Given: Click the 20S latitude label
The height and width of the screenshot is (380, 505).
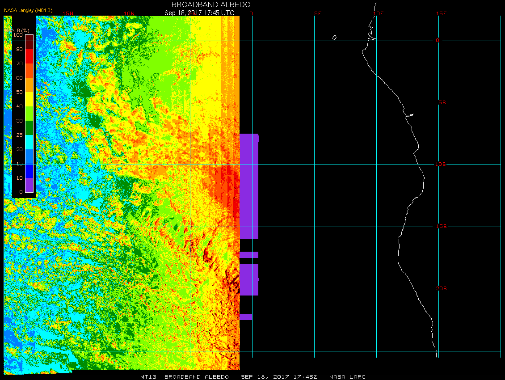Looking at the screenshot, I should [x=441, y=288].
